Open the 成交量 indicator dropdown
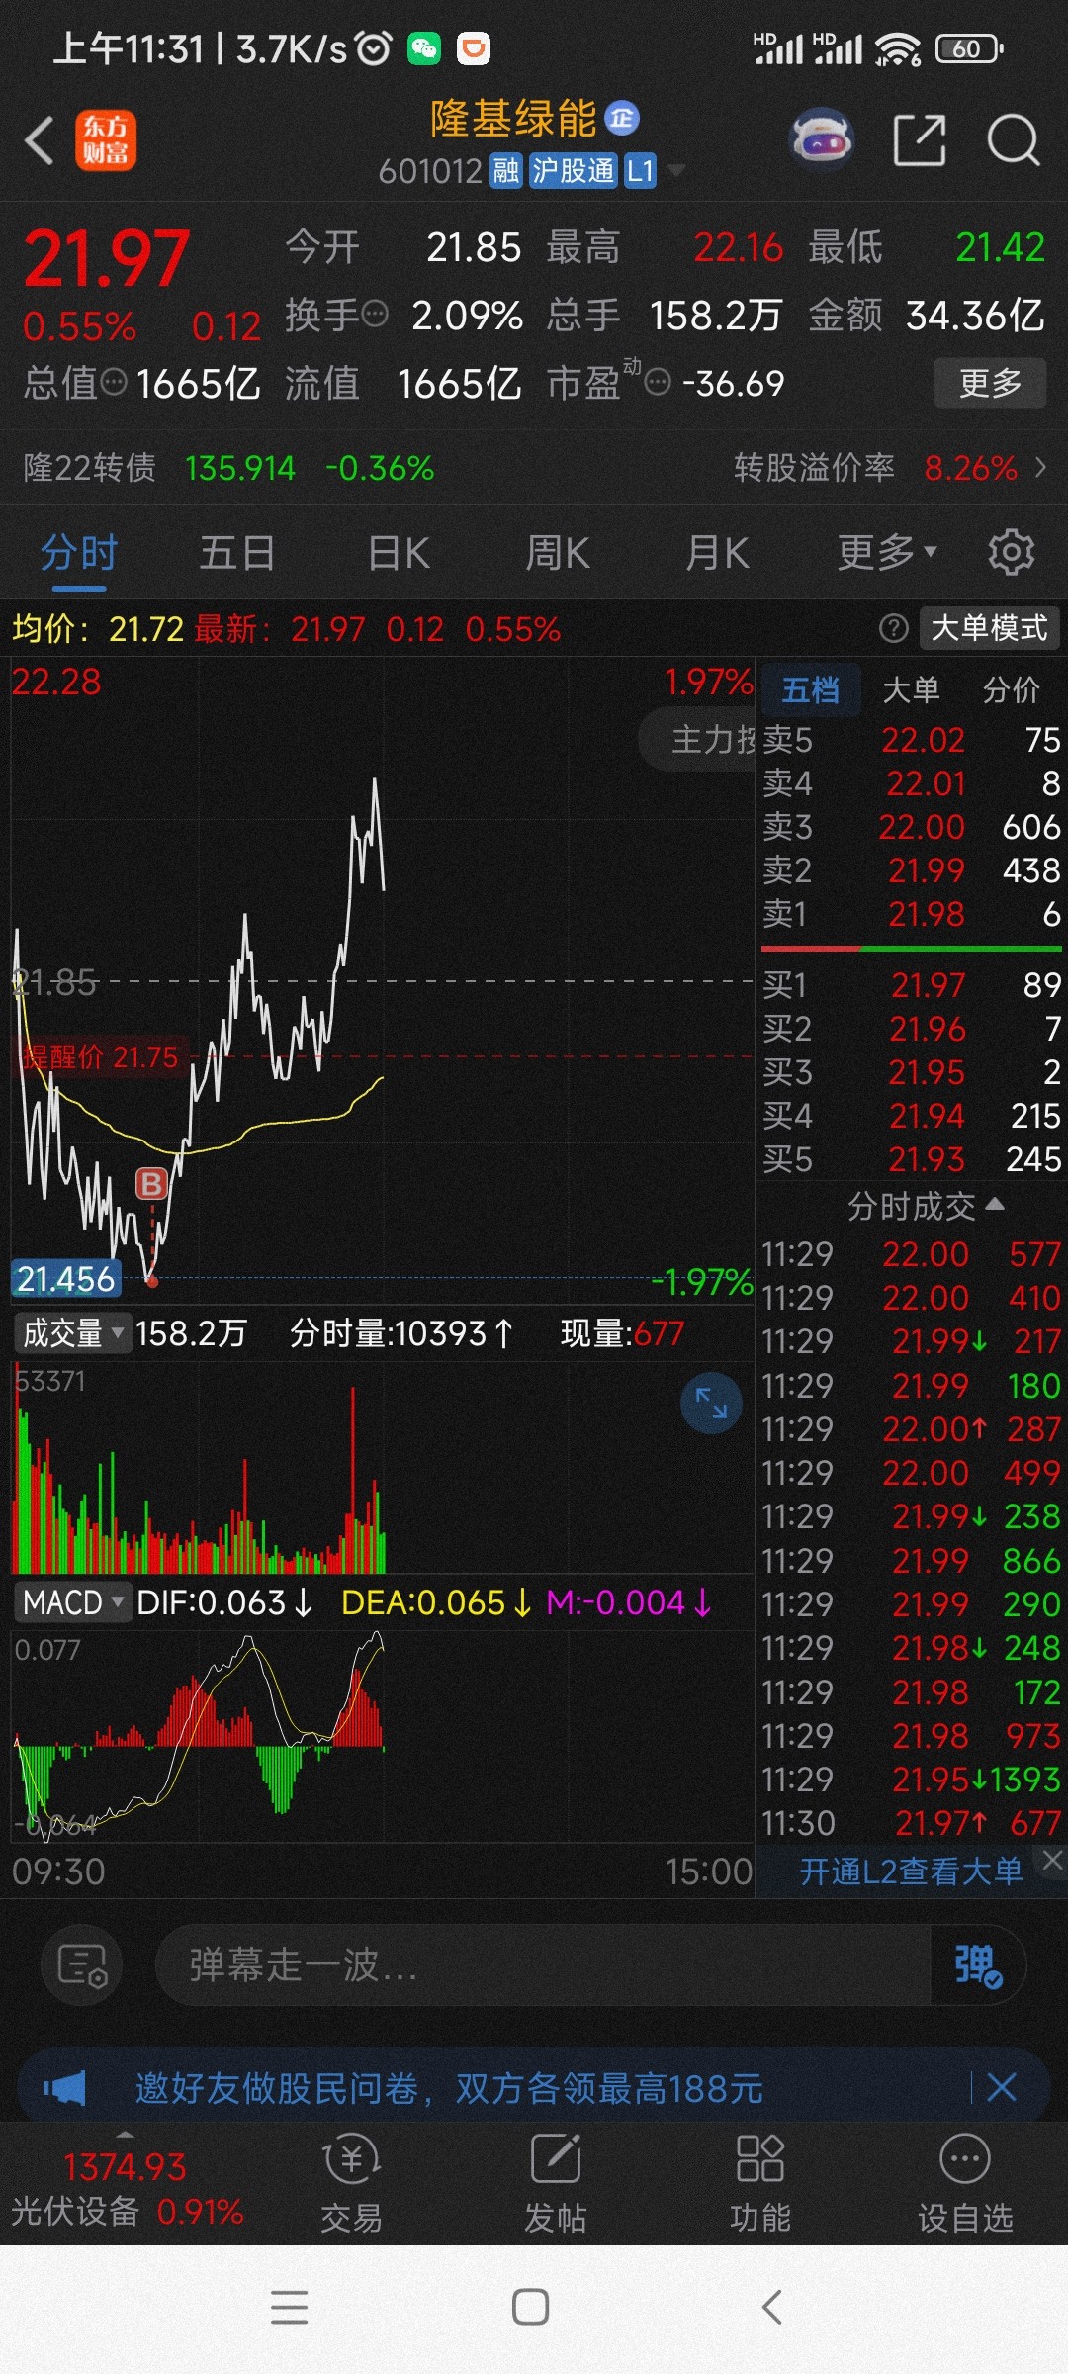 (72, 1333)
